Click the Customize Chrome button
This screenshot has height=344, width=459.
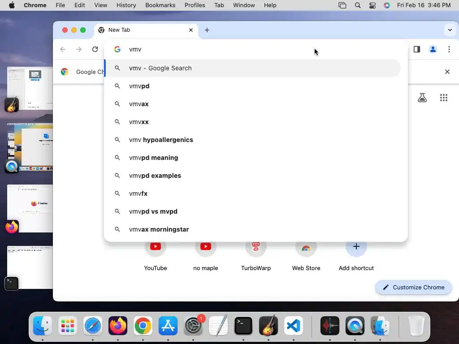coord(413,287)
